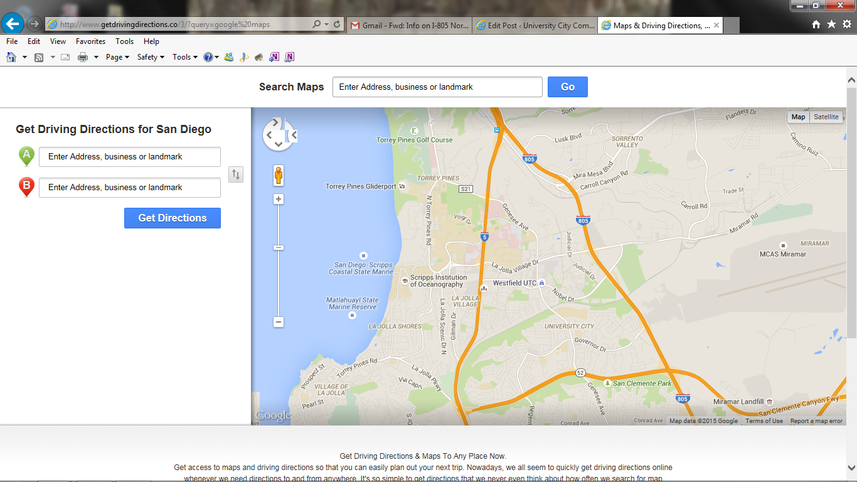
Task: Switch map to Satellite view
Action: 826,117
